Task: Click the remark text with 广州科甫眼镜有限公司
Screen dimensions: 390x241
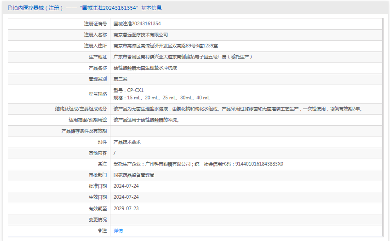Action: coord(198,164)
